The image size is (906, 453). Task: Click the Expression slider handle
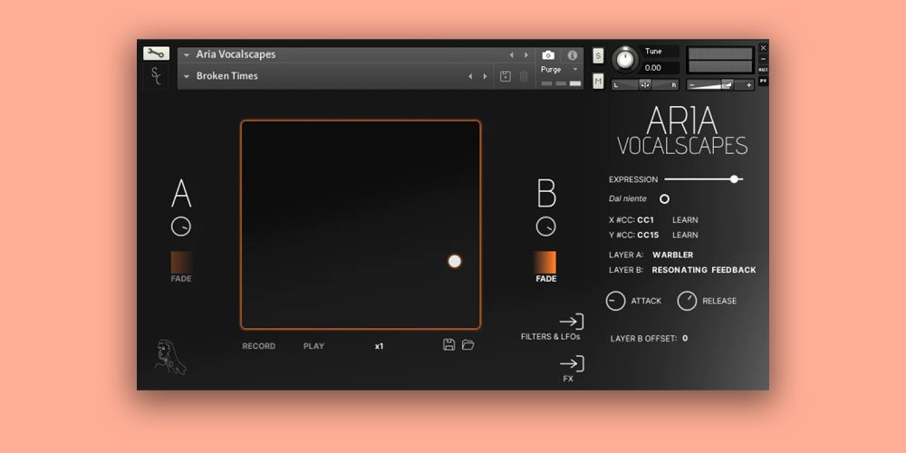pyautogui.click(x=734, y=179)
